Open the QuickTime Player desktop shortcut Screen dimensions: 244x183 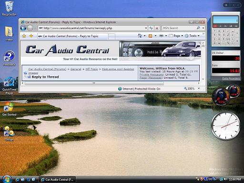9,86
